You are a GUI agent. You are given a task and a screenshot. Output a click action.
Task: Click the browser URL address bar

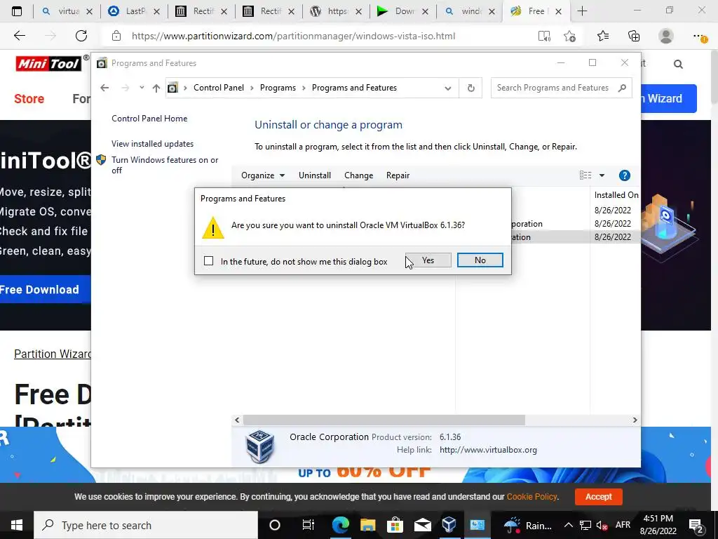click(293, 36)
